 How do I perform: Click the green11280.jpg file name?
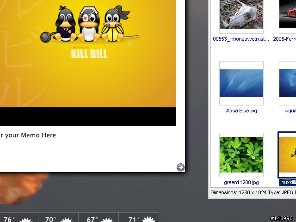pyautogui.click(x=241, y=182)
